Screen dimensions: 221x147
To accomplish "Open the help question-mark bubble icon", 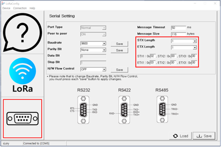I will pos(23,33).
